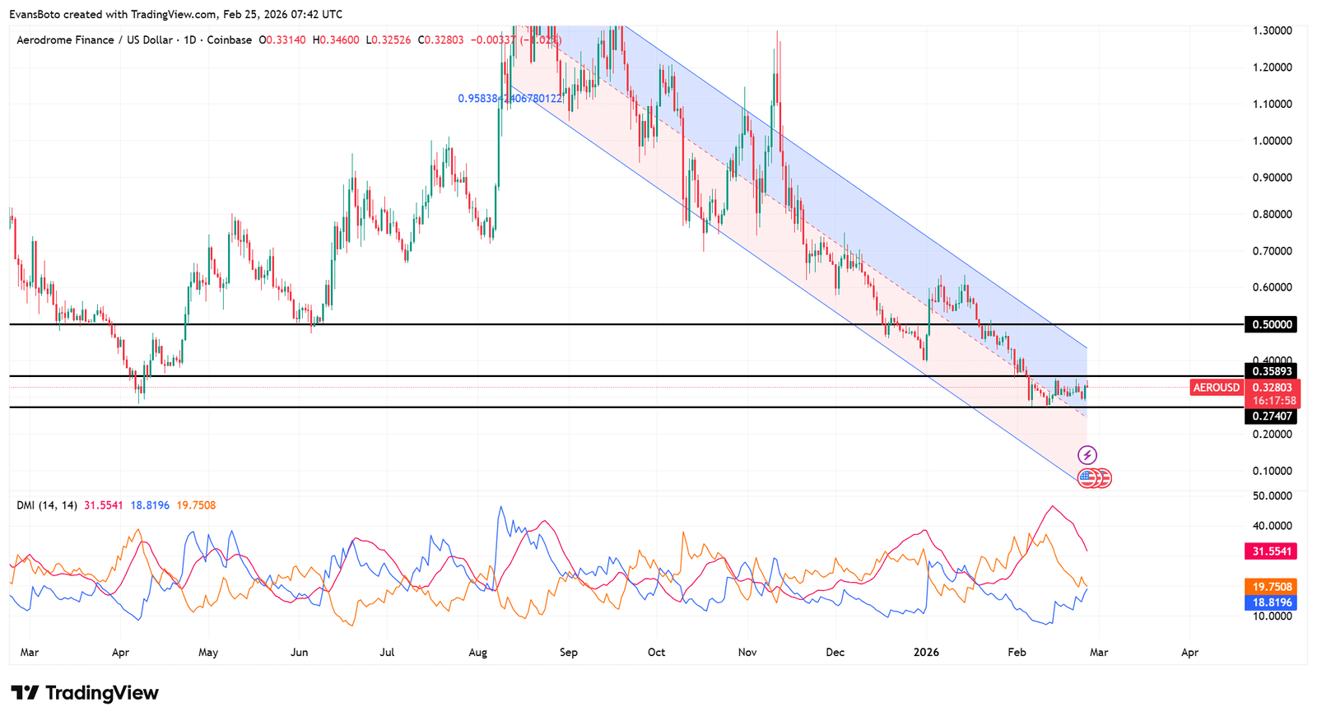This screenshot has height=721, width=1317.
Task: Click the red 0.32803 current price label
Action: coord(1273,388)
